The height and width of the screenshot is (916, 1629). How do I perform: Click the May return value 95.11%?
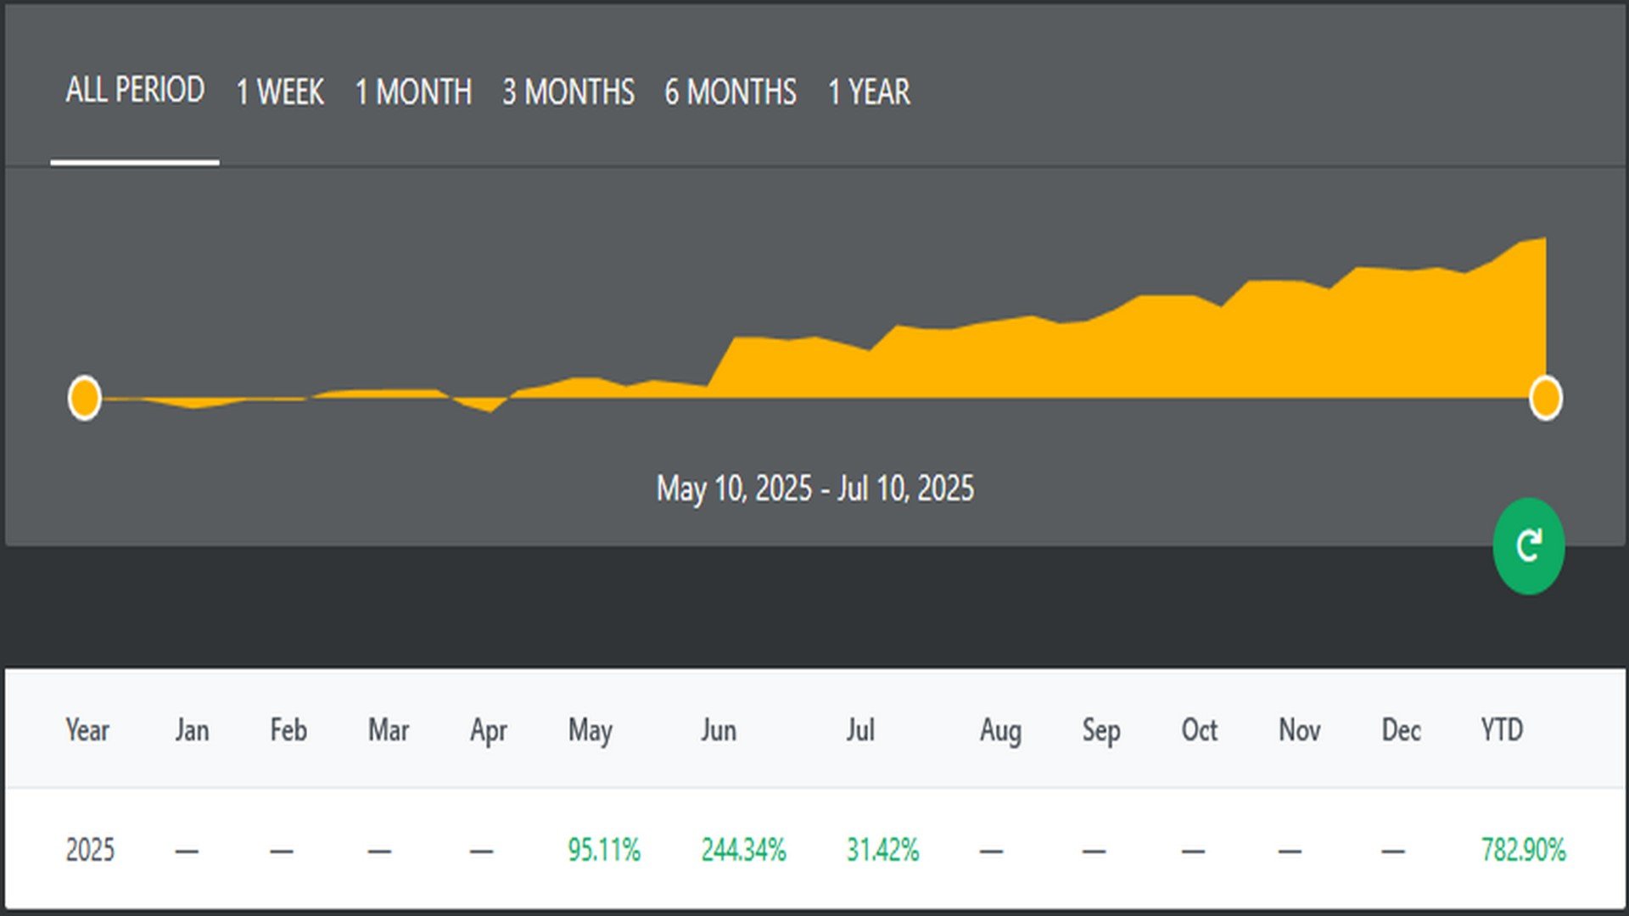[604, 850]
